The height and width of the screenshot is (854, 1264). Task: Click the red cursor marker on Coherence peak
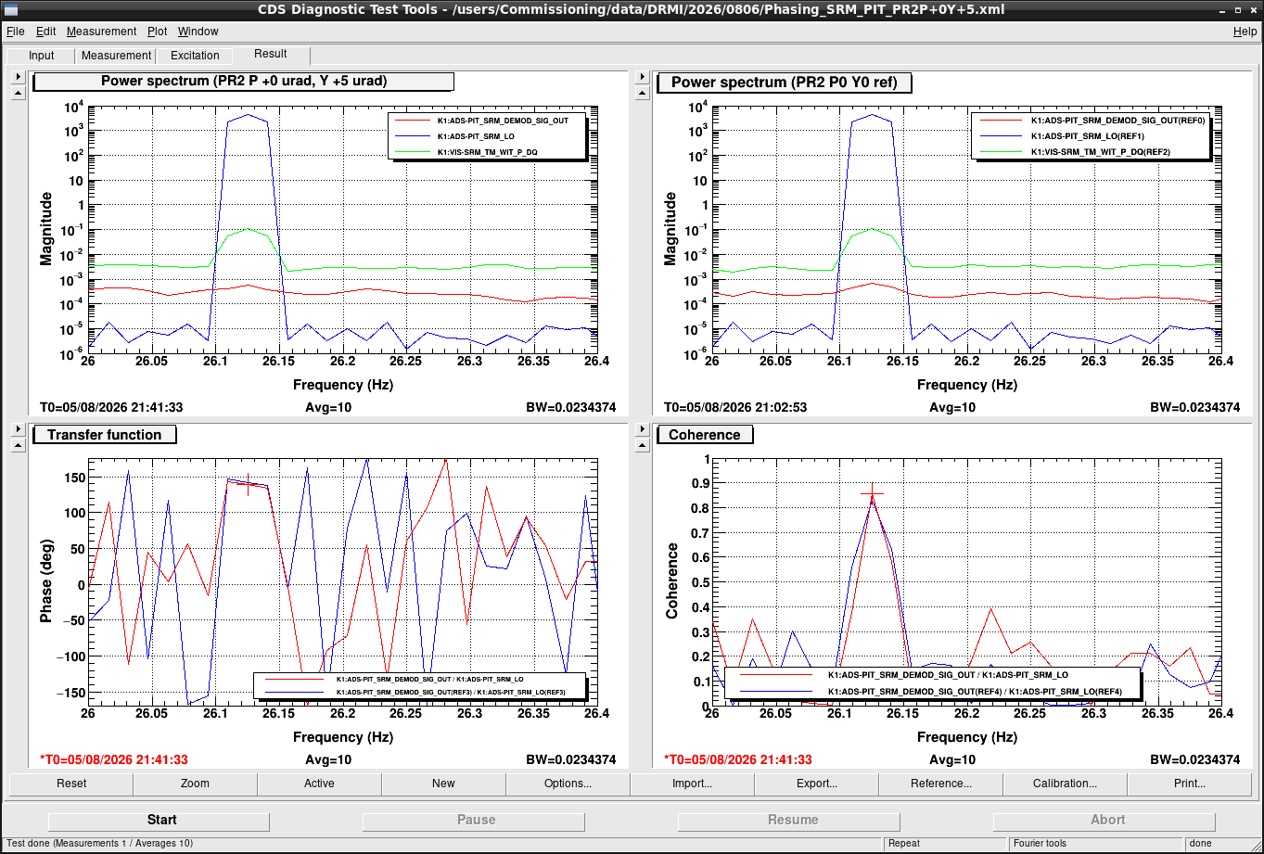[872, 494]
